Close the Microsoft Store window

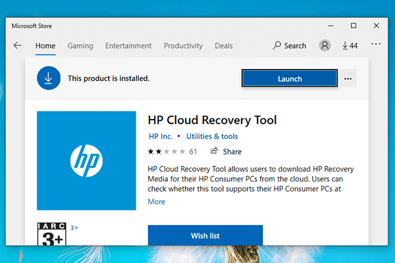[377, 26]
